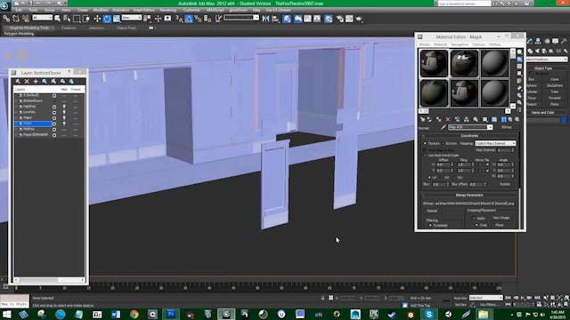Click the Teapot object type button

[532, 104]
